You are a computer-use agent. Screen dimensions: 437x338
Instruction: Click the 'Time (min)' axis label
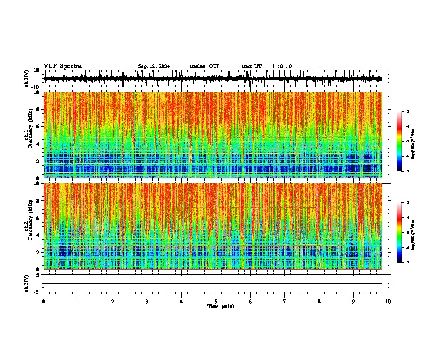click(x=221, y=307)
